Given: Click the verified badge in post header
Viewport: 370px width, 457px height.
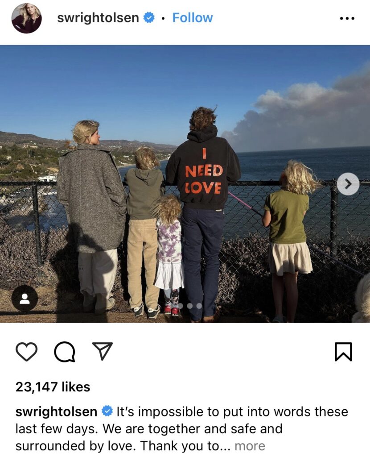Looking at the screenshot, I should [149, 18].
